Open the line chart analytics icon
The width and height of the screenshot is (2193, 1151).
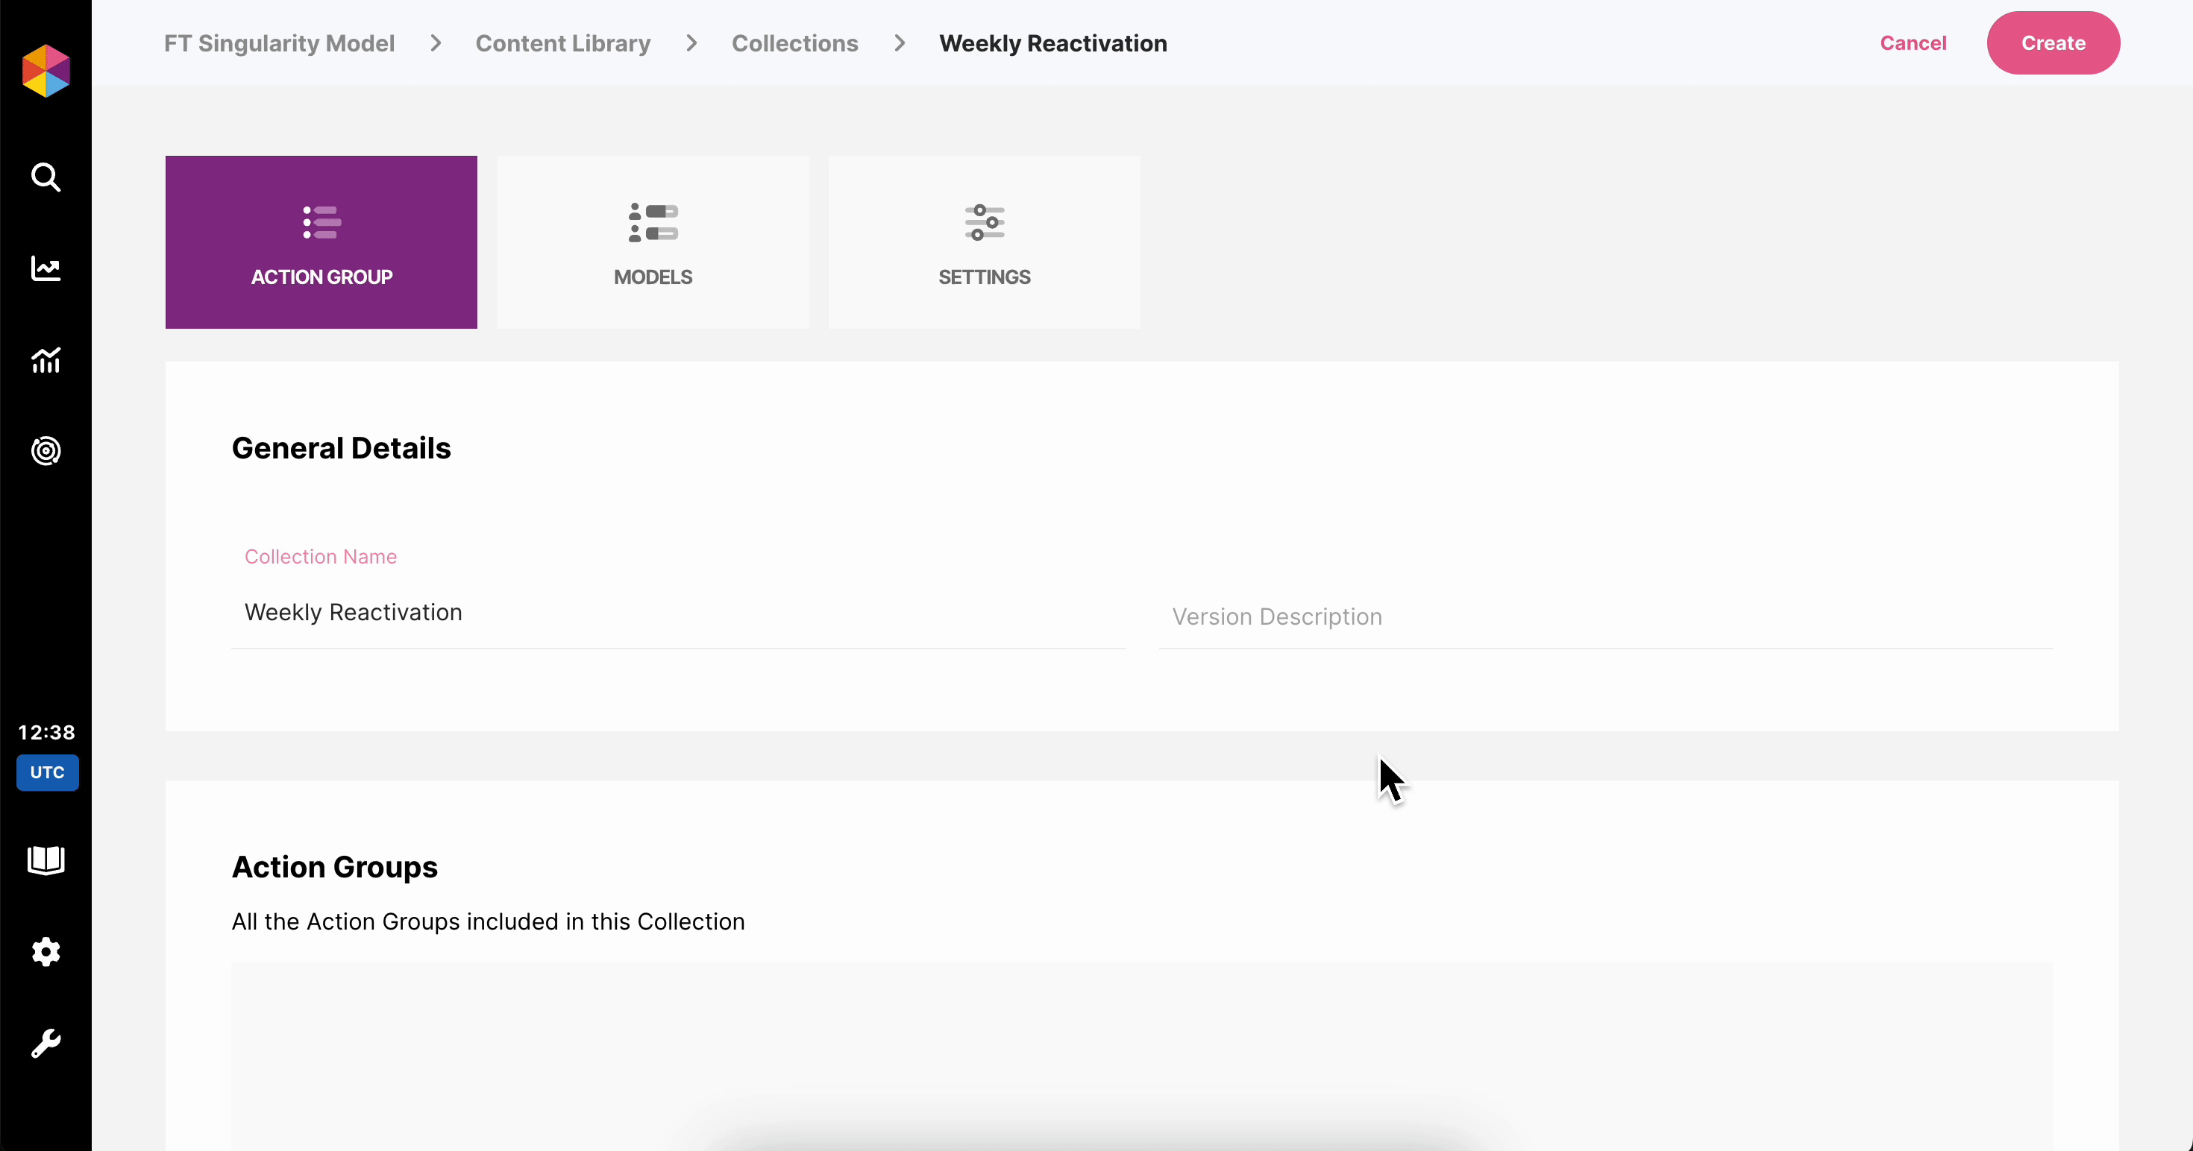tap(46, 269)
